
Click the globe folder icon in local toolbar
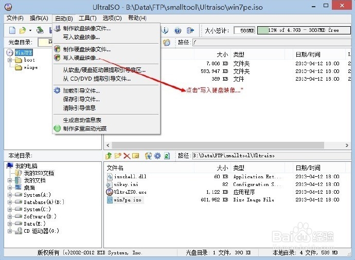pyautogui.click(x=148, y=156)
